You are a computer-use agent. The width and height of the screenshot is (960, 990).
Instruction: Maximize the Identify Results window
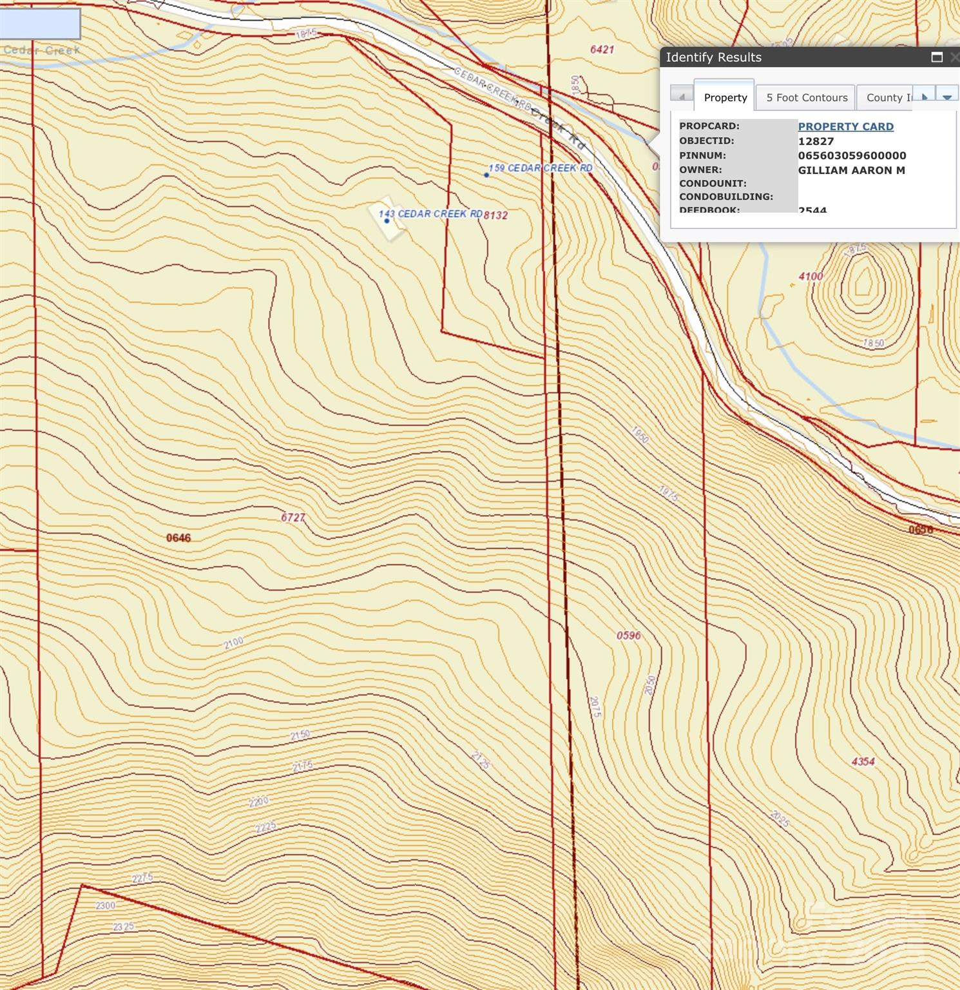tap(936, 57)
